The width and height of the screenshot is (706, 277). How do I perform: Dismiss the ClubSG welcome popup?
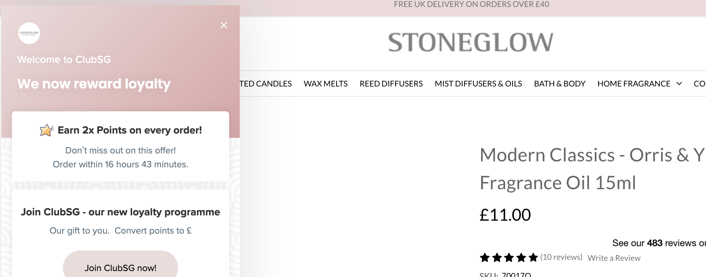click(224, 25)
